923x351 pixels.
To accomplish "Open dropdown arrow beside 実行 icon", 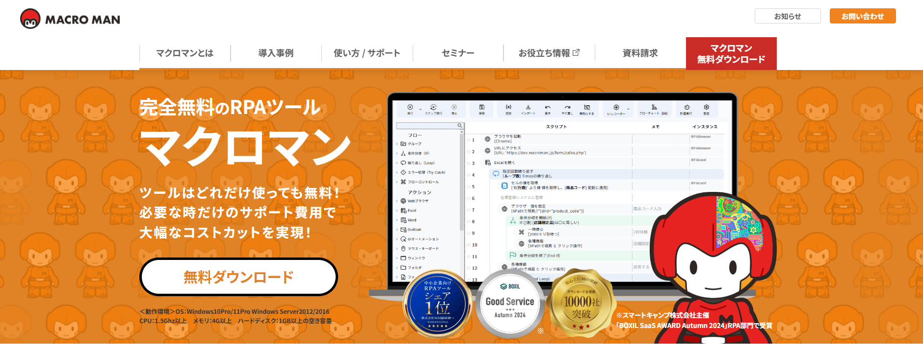I will click(421, 110).
